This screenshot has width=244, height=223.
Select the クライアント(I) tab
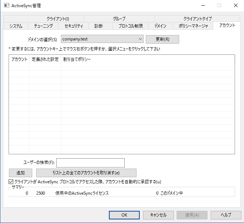pyautogui.click(x=57, y=19)
